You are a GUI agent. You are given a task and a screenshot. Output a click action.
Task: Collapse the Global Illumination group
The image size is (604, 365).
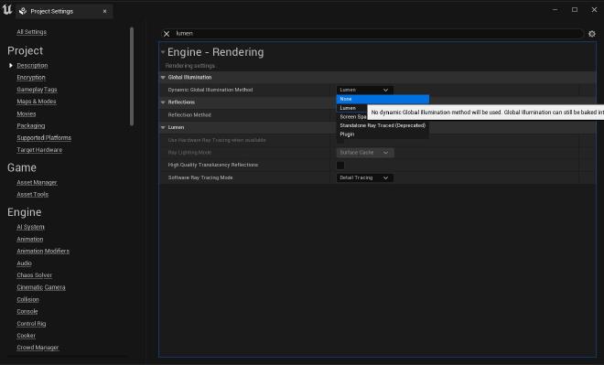click(163, 78)
